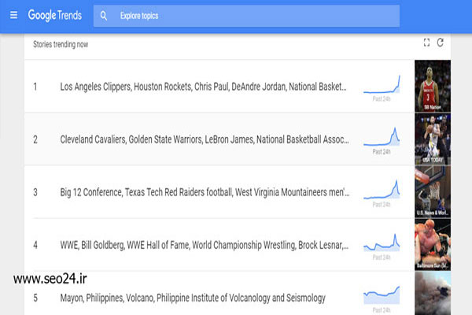Screen dimensions: 472x315
Task: Open the hamburger navigation menu
Action: [13, 15]
